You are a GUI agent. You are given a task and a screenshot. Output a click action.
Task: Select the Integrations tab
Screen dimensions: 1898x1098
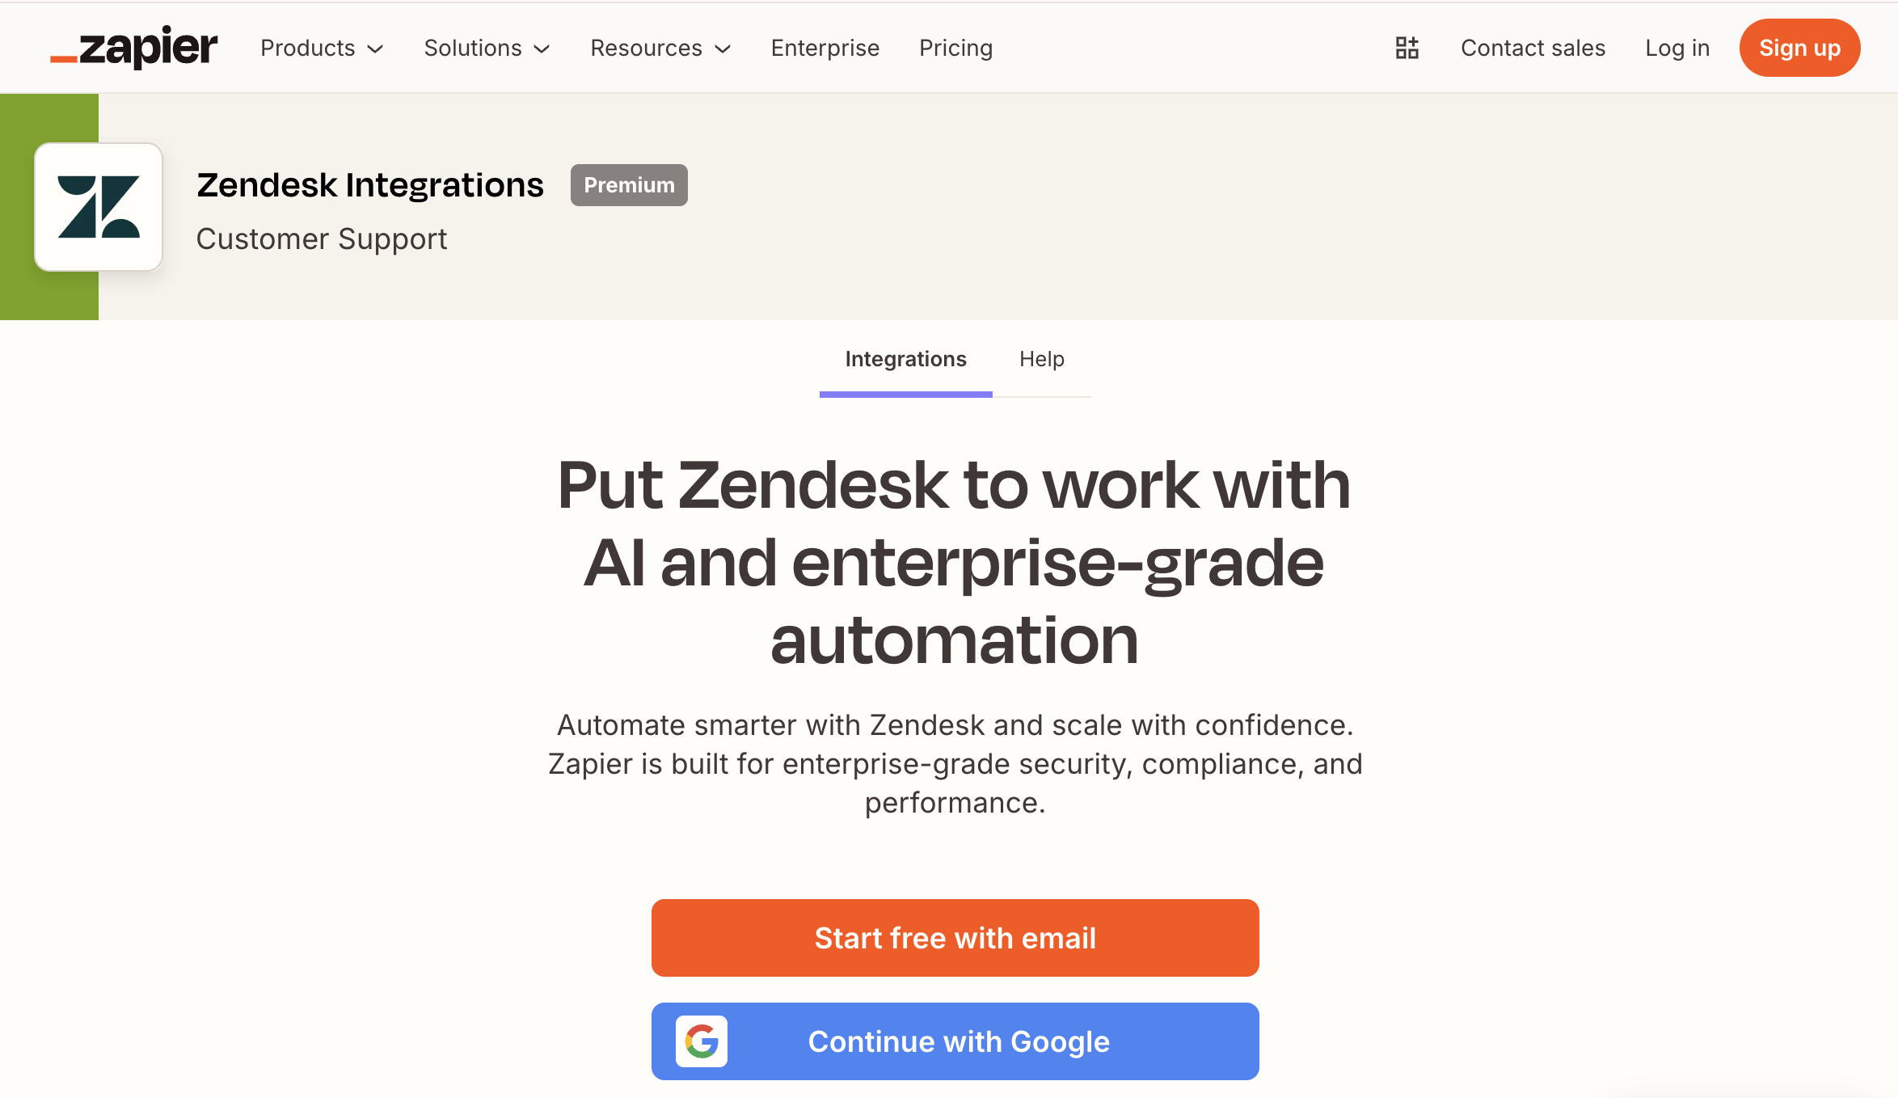(905, 359)
